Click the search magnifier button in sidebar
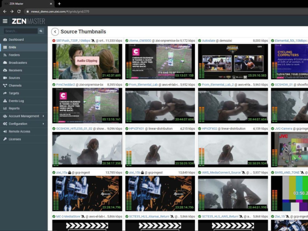The height and width of the screenshot is (231, 308). point(41,31)
